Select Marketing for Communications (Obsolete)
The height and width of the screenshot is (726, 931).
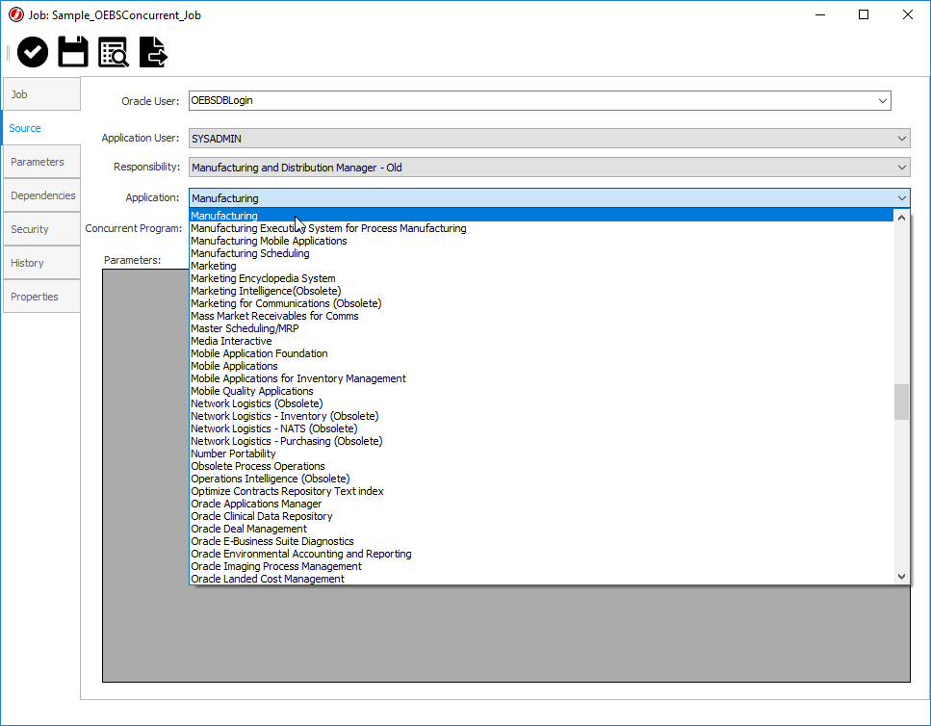(541, 303)
